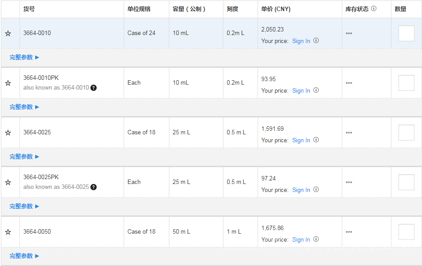Favorite item 3664-0010 with star icon
The image size is (422, 266).
8,34
